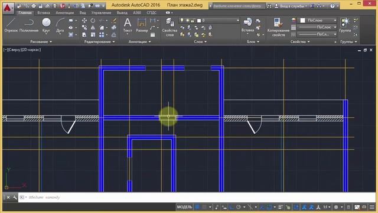Open the lineweight ПоСлою dropdown
The width and height of the screenshot is (378, 213).
pyautogui.click(x=318, y=27)
